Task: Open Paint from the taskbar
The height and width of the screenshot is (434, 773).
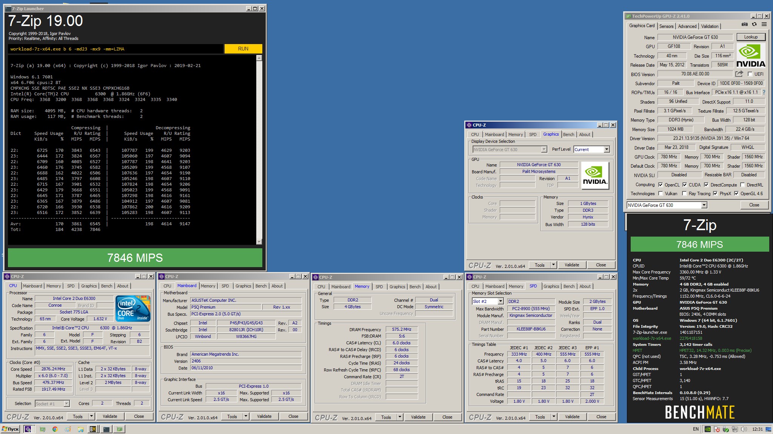Action: pyautogui.click(x=68, y=429)
